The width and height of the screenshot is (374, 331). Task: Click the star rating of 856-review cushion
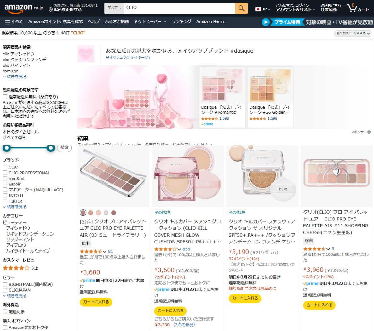pos(165,249)
